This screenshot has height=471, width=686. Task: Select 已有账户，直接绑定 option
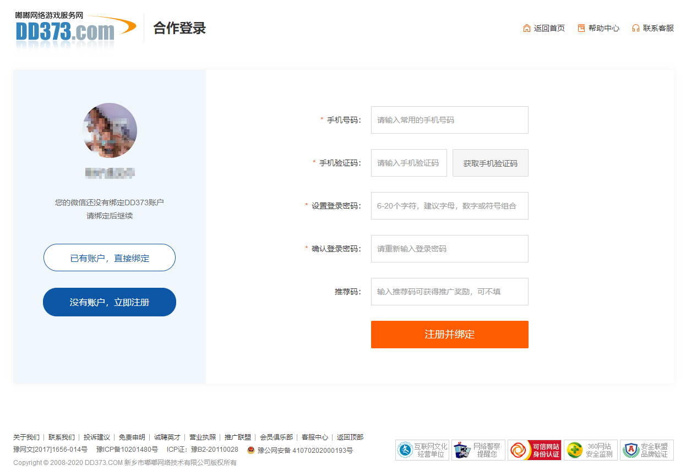110,258
